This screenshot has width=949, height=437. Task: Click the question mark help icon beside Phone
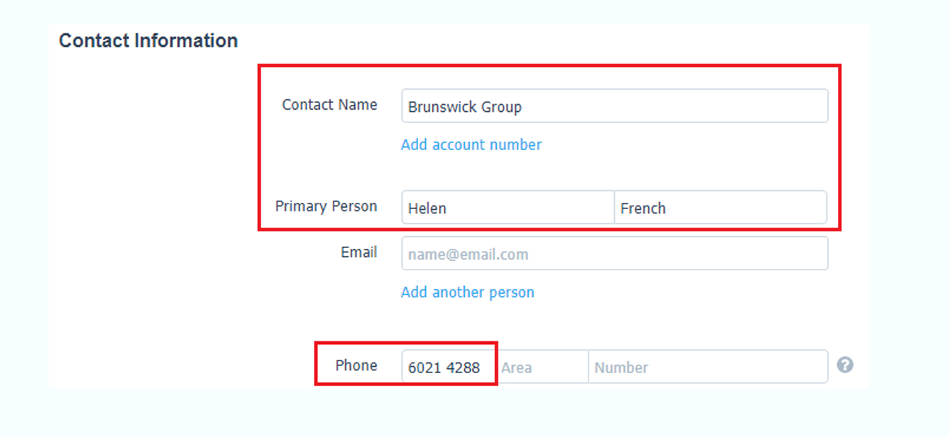tap(845, 365)
